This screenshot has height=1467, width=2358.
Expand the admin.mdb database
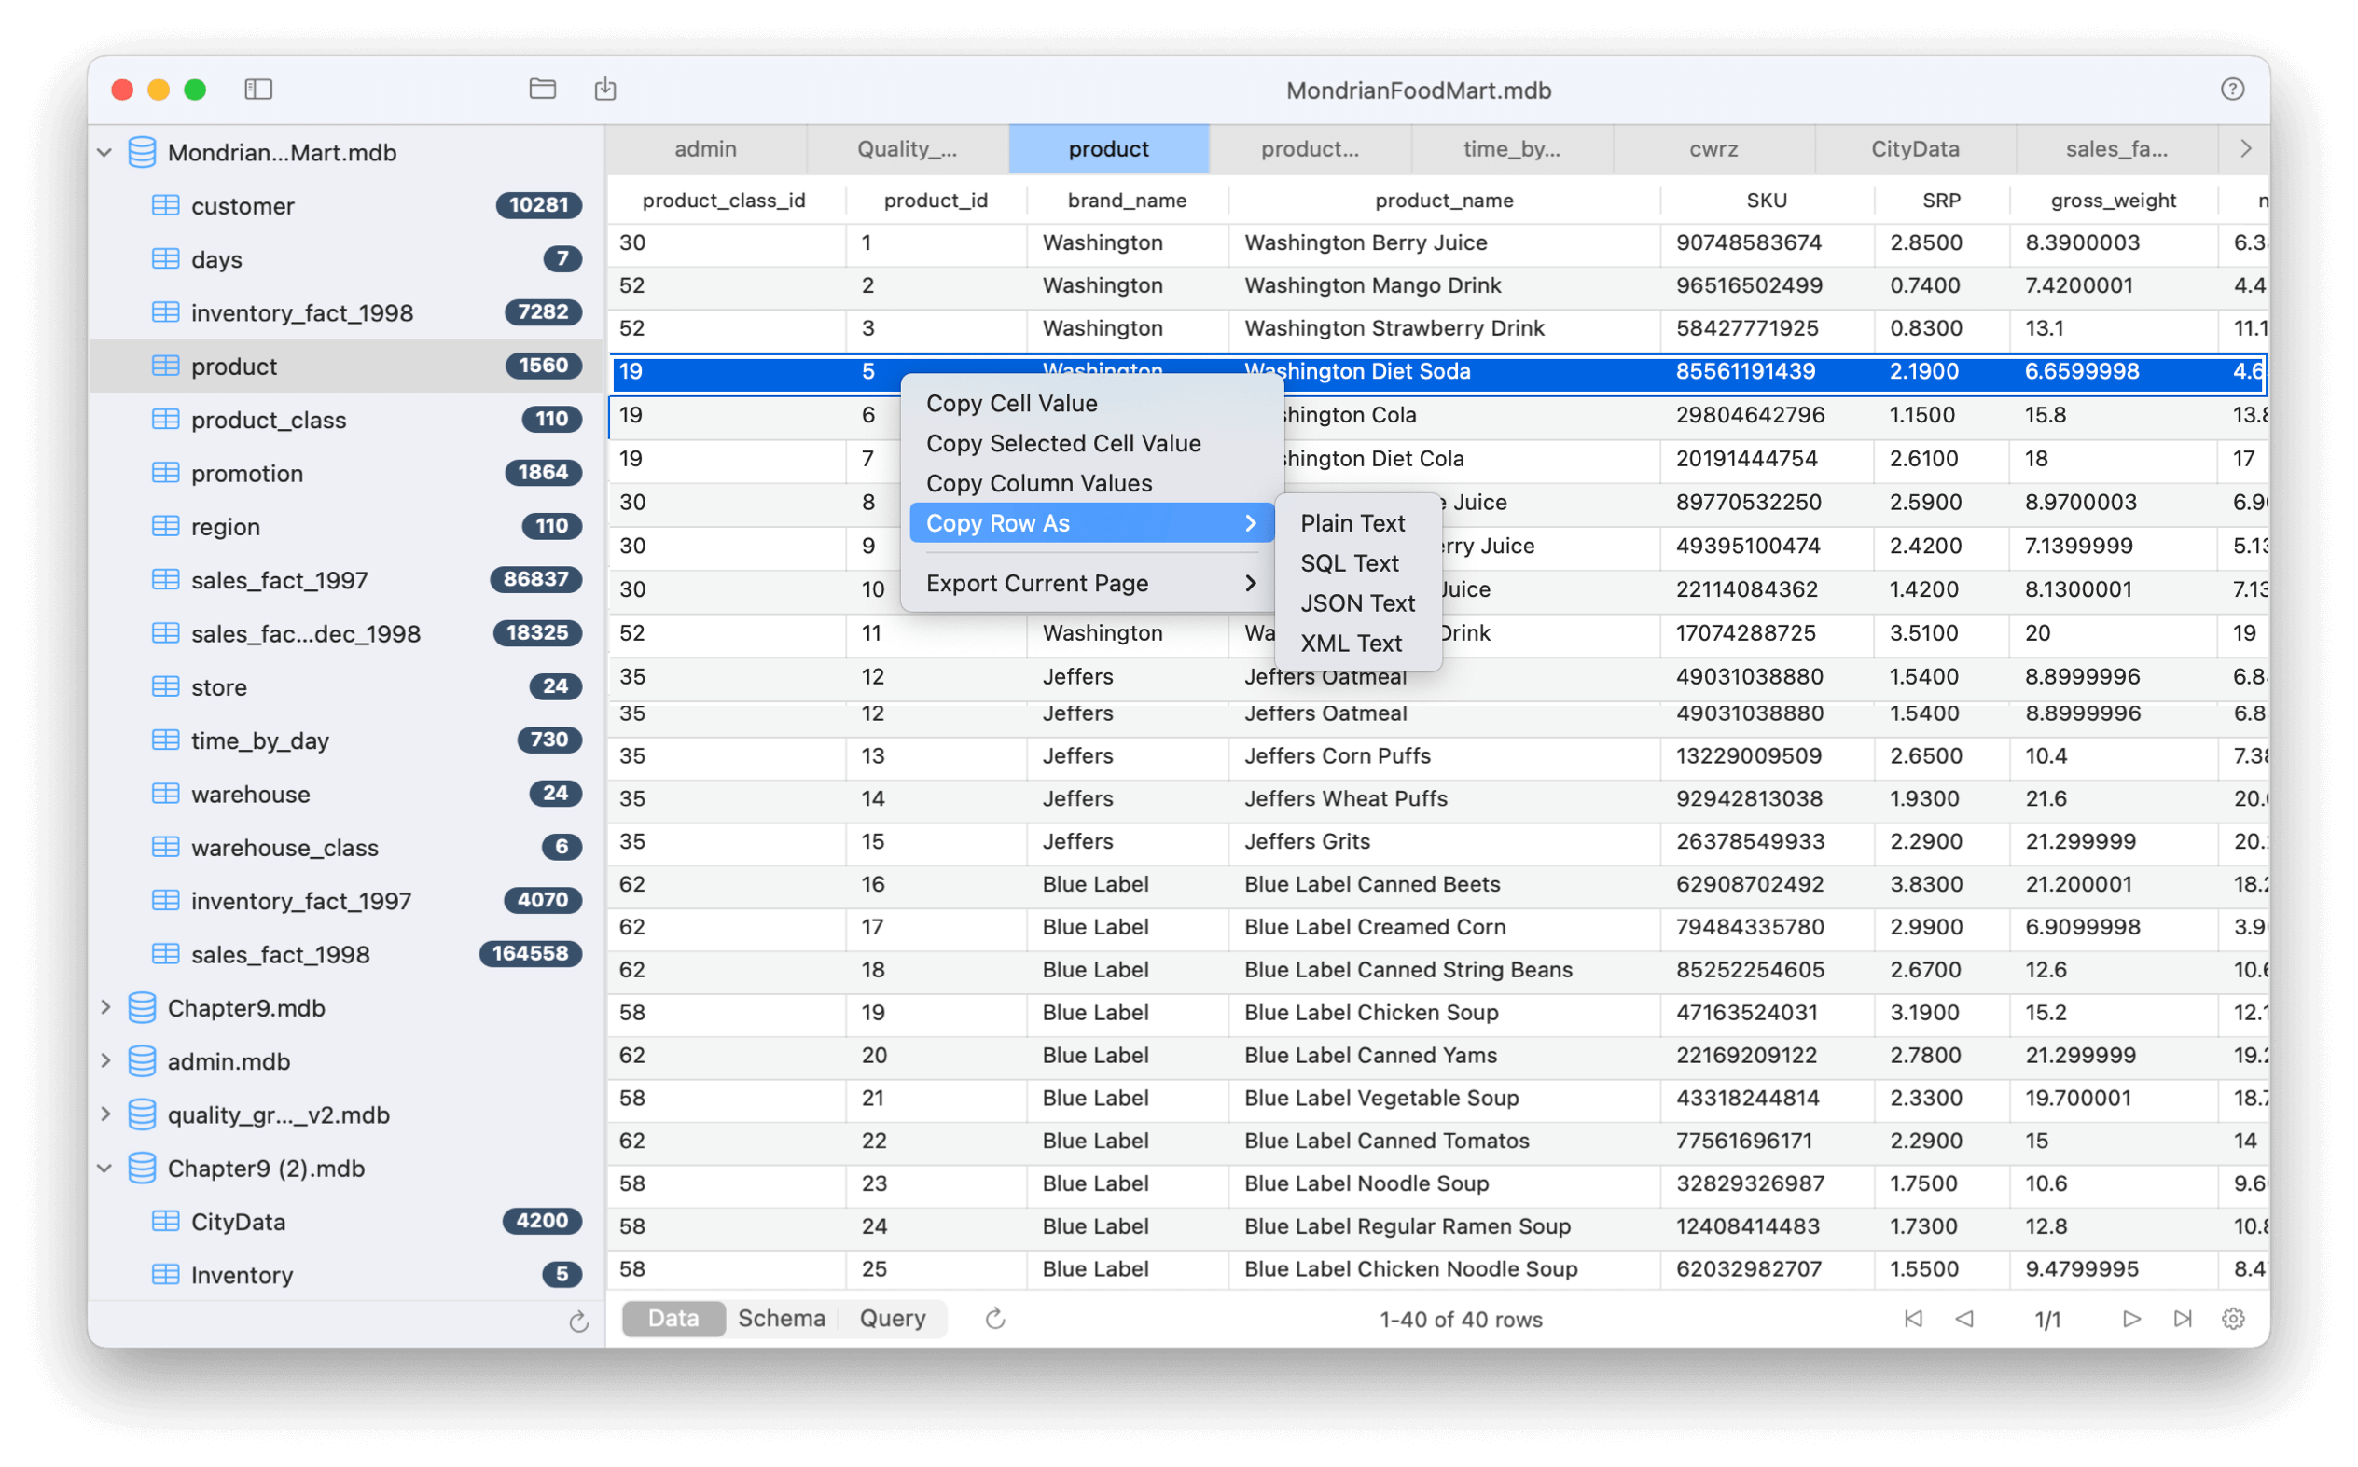click(x=105, y=1060)
